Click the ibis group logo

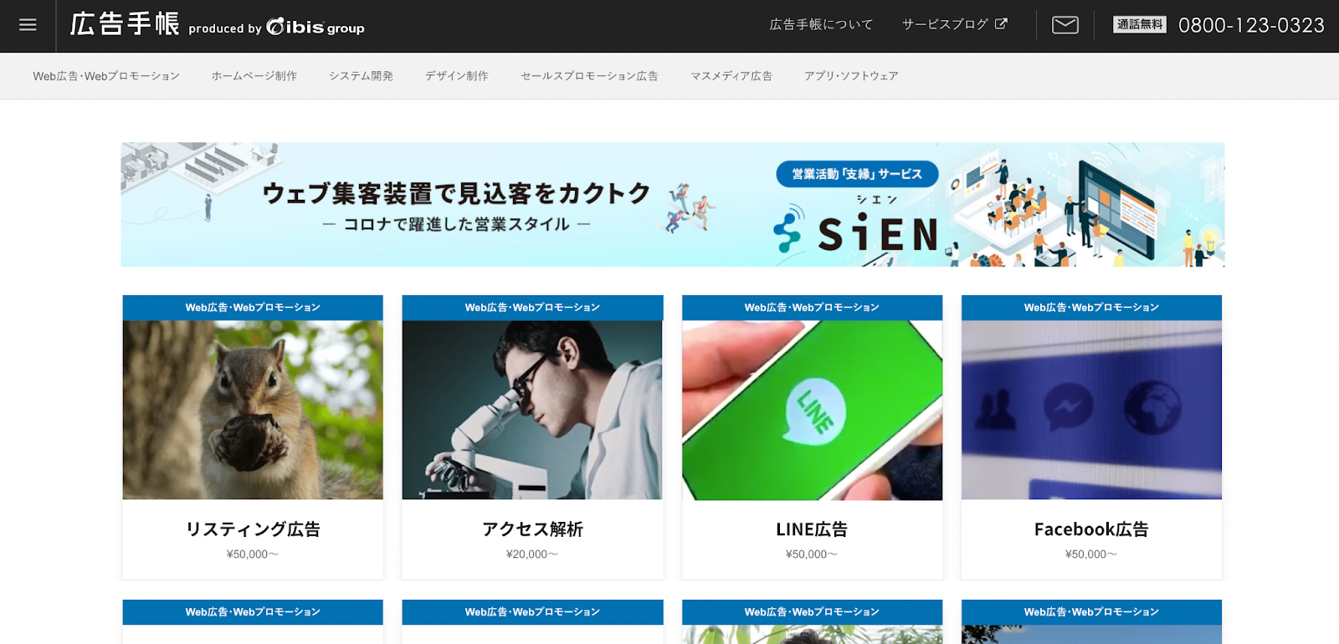coord(316,27)
